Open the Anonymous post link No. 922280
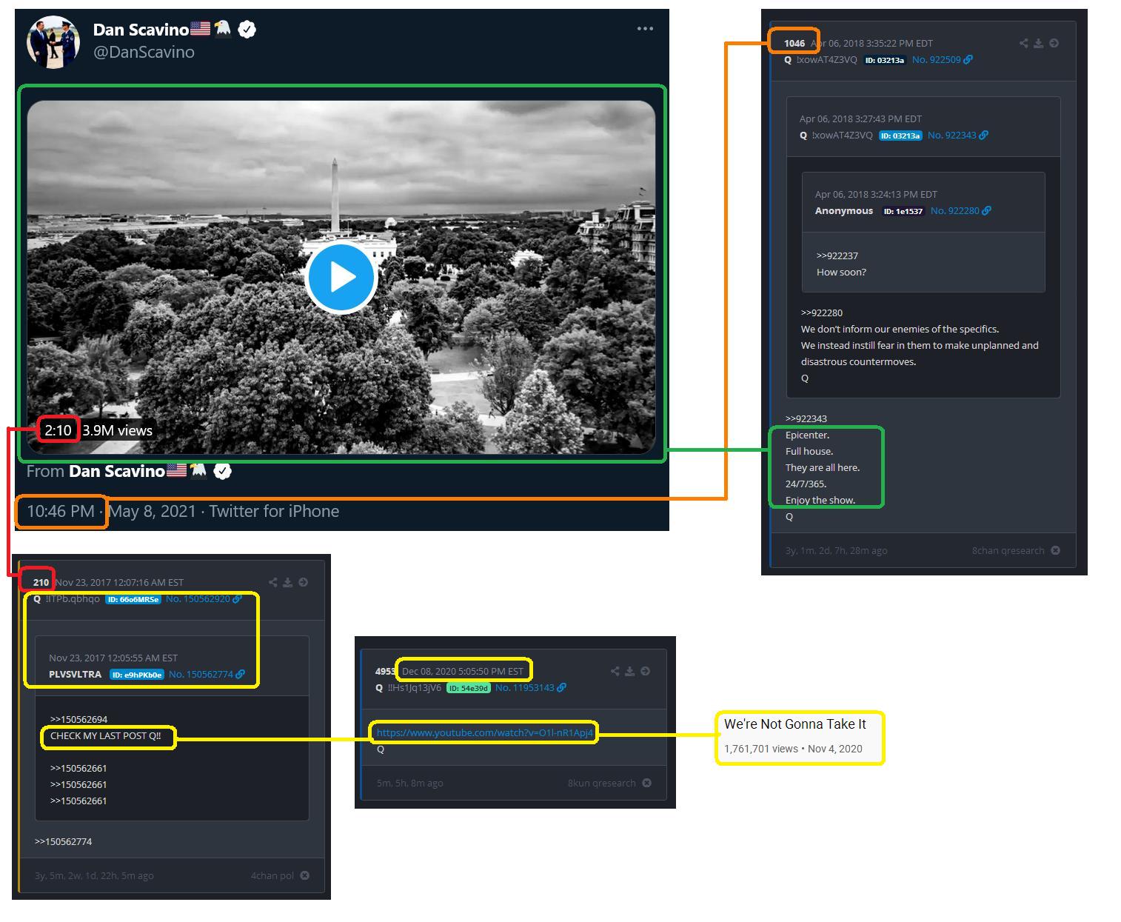Screen dimensions: 1121x922 (954, 210)
